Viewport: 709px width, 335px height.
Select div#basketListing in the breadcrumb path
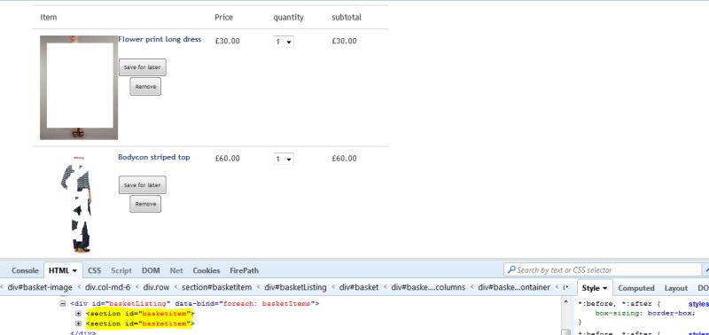click(295, 287)
